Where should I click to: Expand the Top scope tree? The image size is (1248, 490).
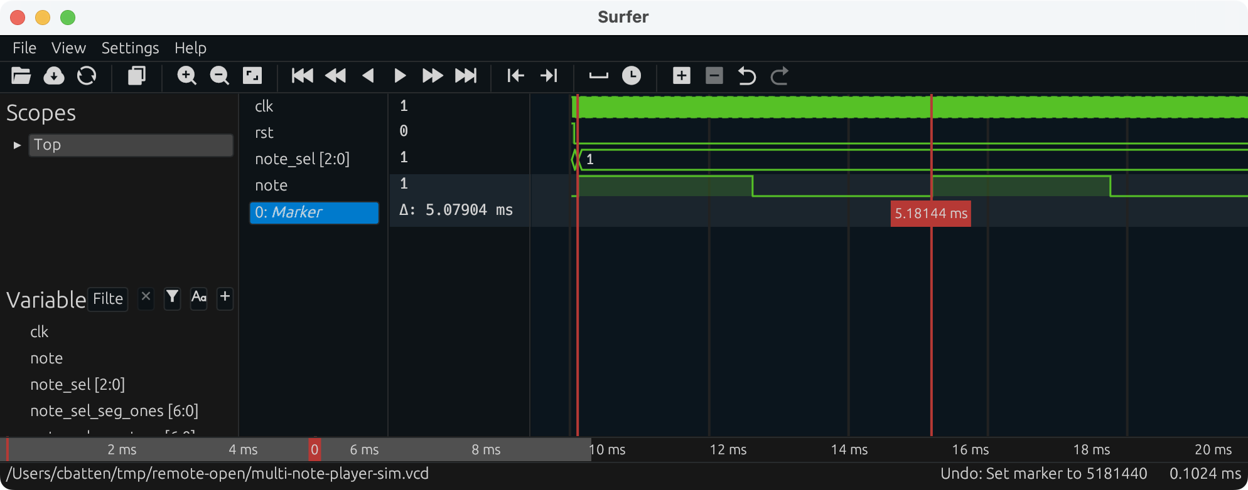point(17,145)
